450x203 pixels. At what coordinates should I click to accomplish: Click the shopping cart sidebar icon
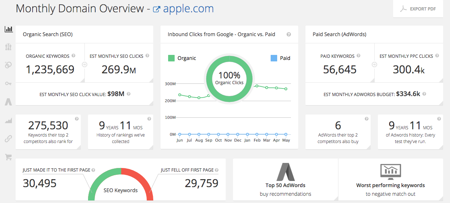(8, 157)
